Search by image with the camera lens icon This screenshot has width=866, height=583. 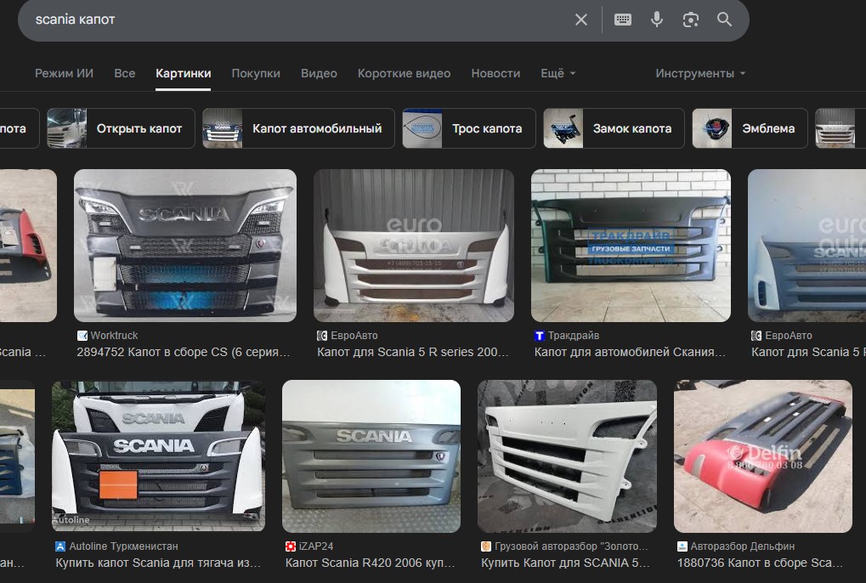click(690, 20)
